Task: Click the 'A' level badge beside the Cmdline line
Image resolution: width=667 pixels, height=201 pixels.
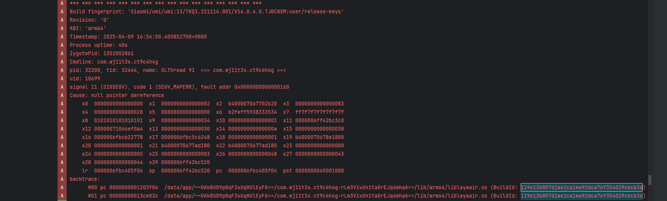Action: click(x=62, y=62)
